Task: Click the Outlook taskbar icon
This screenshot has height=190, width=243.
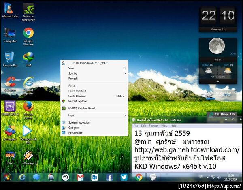Action: pyautogui.click(x=95, y=177)
